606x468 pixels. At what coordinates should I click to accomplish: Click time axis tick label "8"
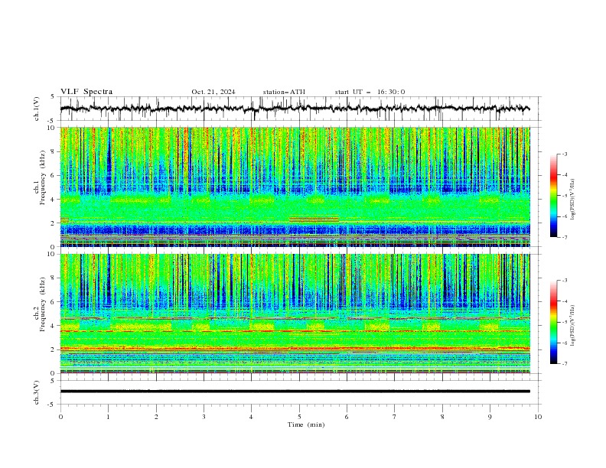[442, 417]
